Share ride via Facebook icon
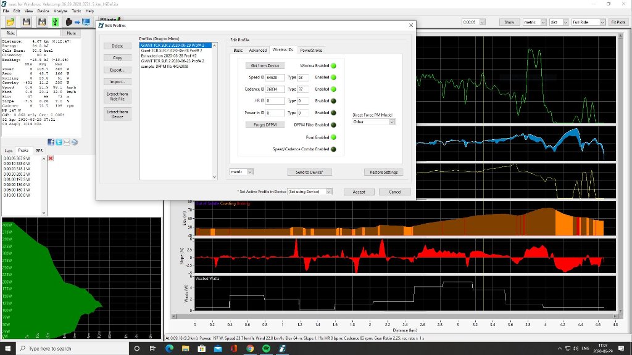This screenshot has width=632, height=355. pyautogui.click(x=52, y=142)
